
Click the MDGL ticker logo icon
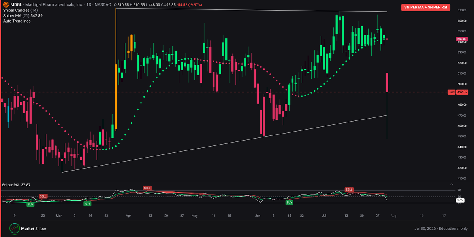pos(5,4)
